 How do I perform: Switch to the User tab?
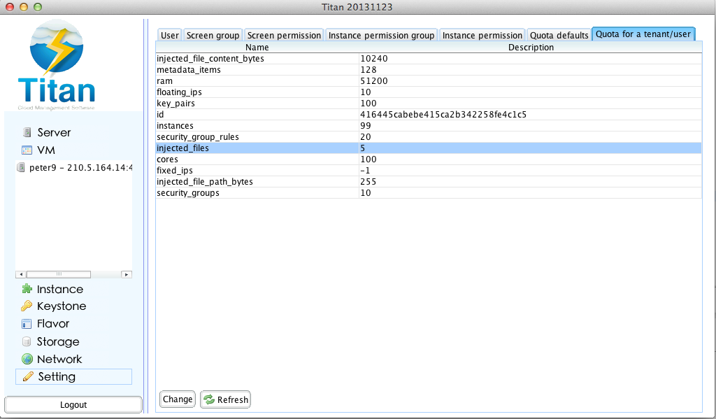tap(169, 34)
